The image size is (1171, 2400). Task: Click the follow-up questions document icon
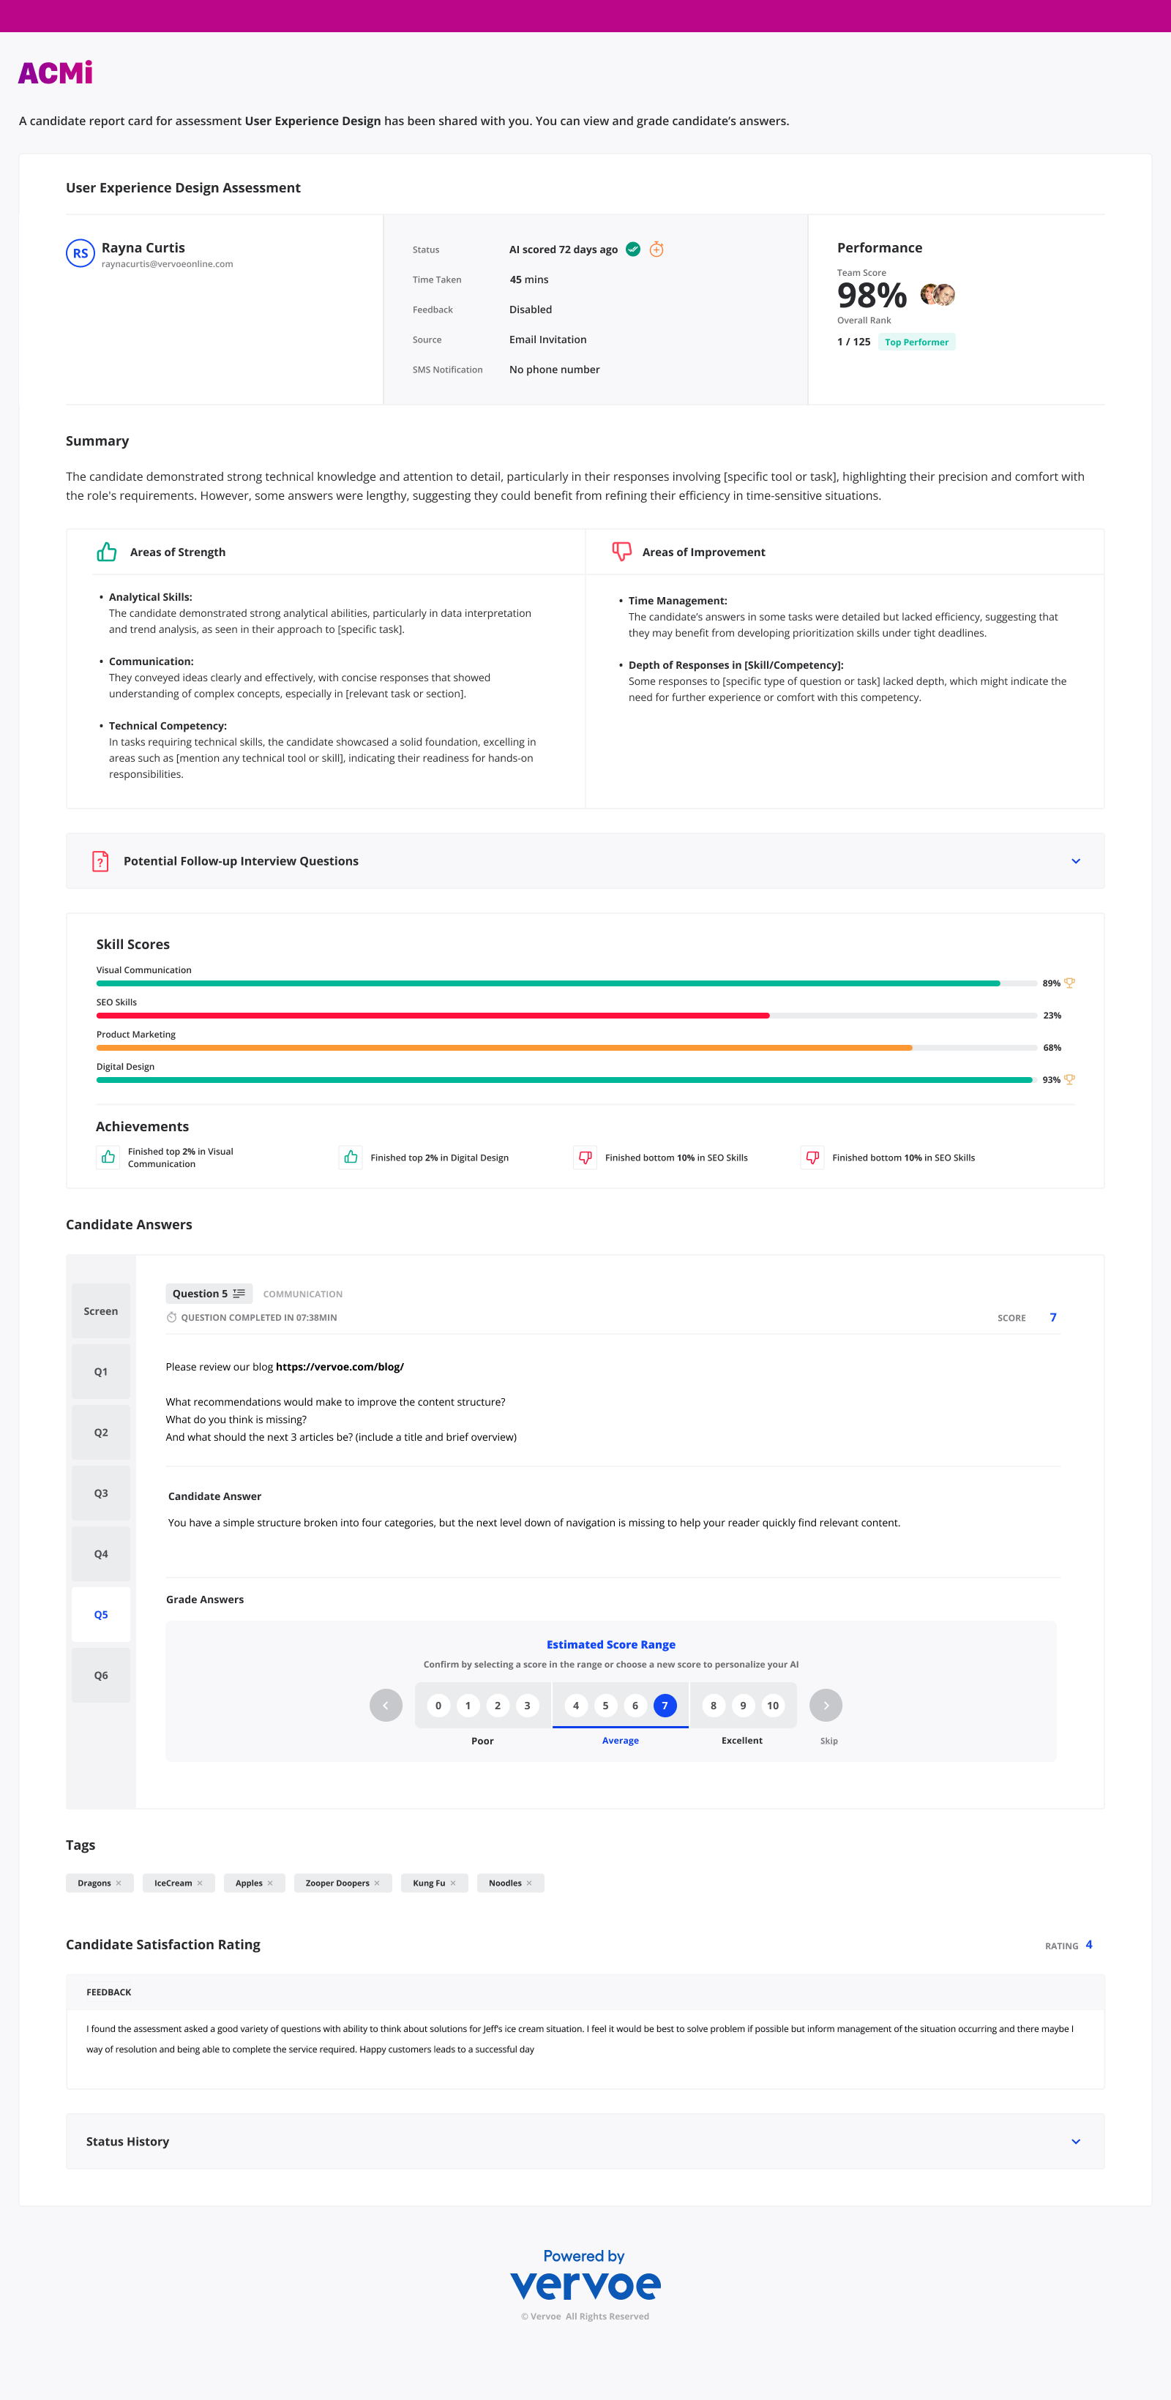click(100, 861)
